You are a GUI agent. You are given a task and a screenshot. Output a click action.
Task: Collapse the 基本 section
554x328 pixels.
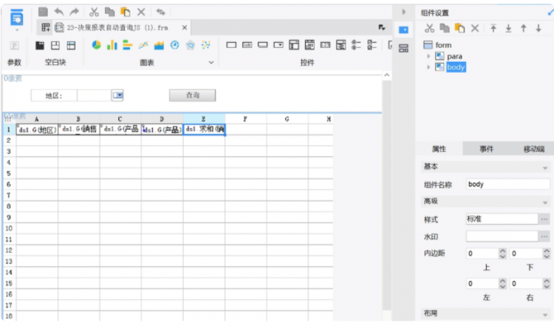545,168
